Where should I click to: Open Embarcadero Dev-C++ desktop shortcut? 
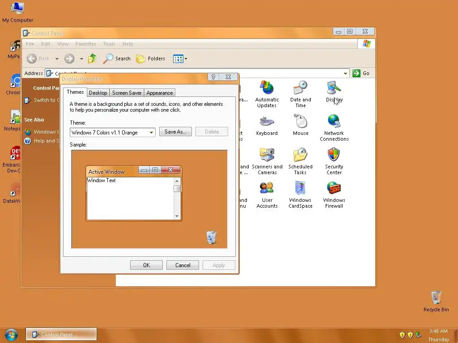(12, 159)
